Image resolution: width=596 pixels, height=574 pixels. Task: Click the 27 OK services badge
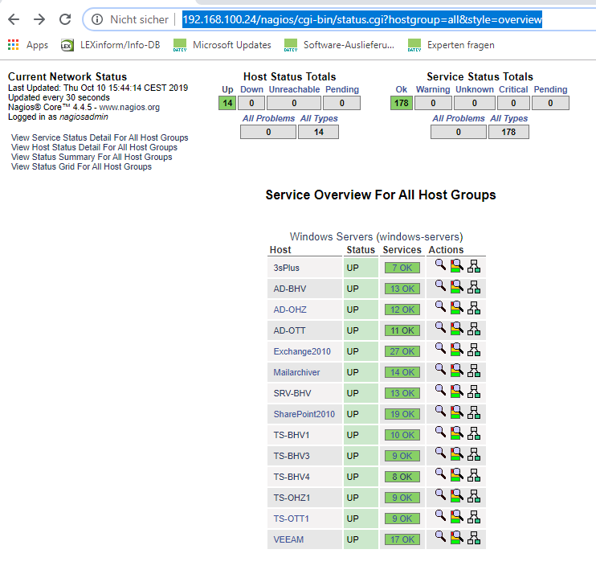tap(402, 351)
